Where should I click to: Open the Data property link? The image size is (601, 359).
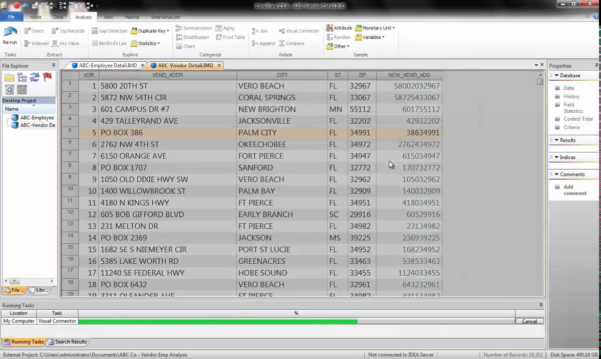click(x=569, y=88)
